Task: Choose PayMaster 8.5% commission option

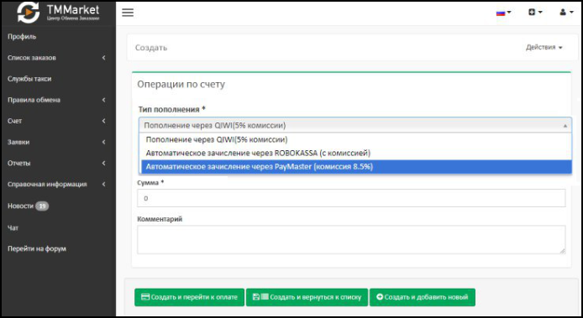Action: coord(356,167)
